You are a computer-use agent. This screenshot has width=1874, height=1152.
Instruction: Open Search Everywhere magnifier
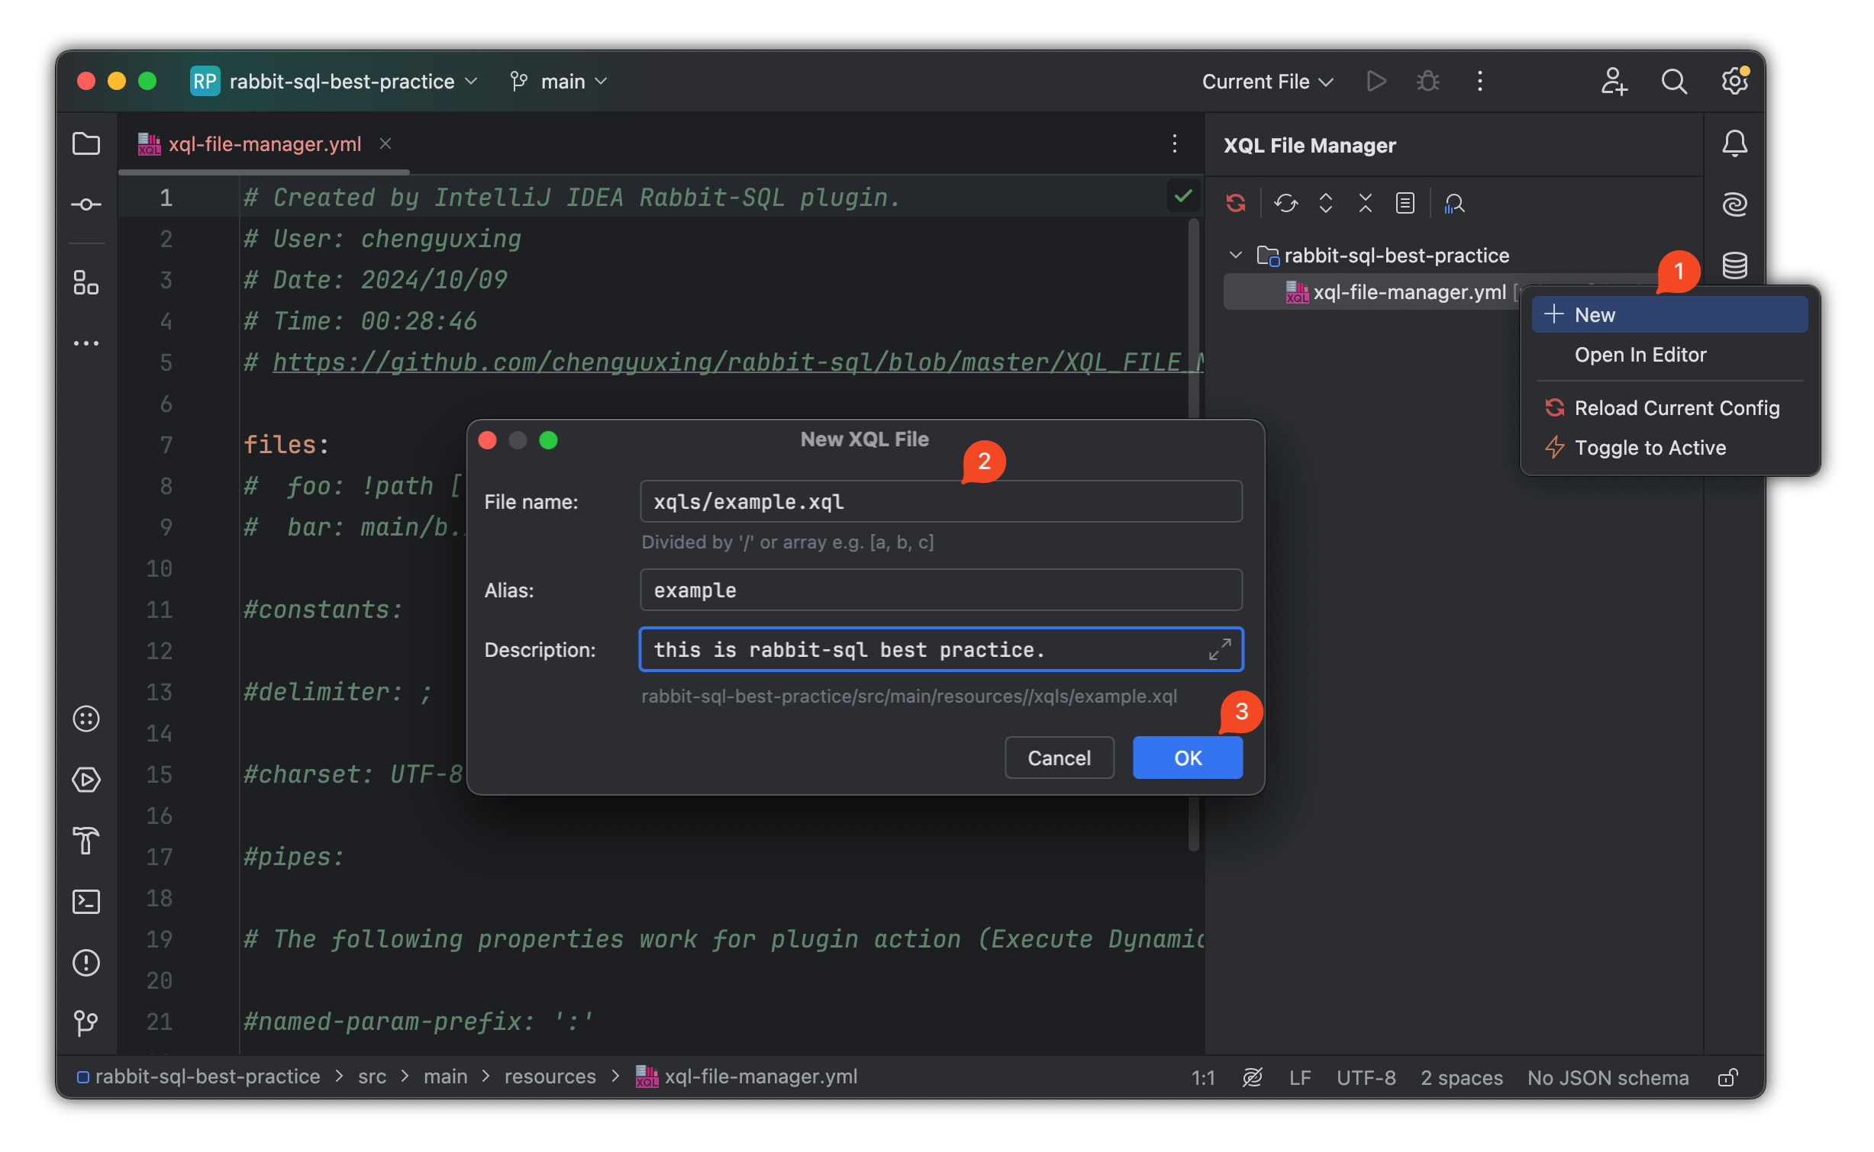(1674, 81)
